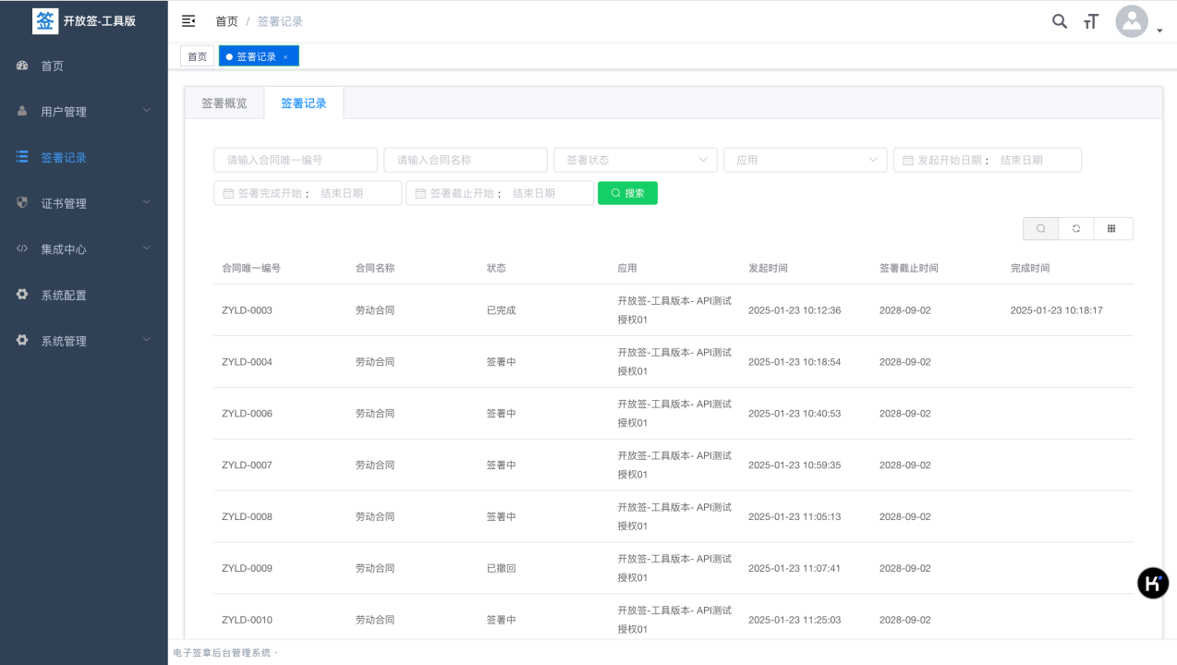Click the 证书管理 shield icon
The width and height of the screenshot is (1177, 665).
22,202
